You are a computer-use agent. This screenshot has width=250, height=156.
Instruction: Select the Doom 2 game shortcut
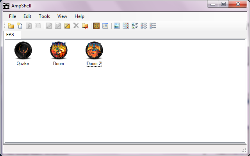point(94,51)
